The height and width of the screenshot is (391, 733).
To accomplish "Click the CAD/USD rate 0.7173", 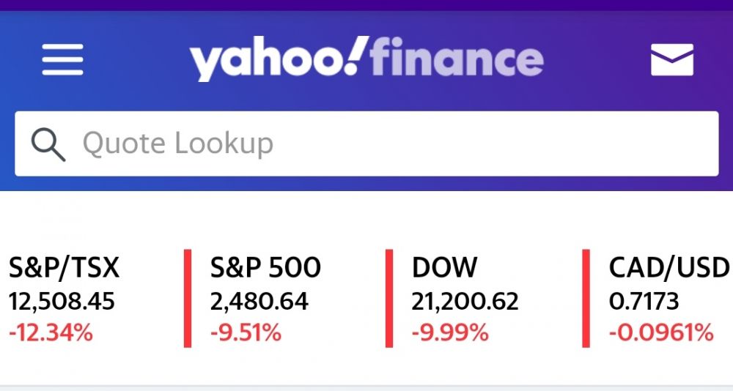I will [644, 301].
